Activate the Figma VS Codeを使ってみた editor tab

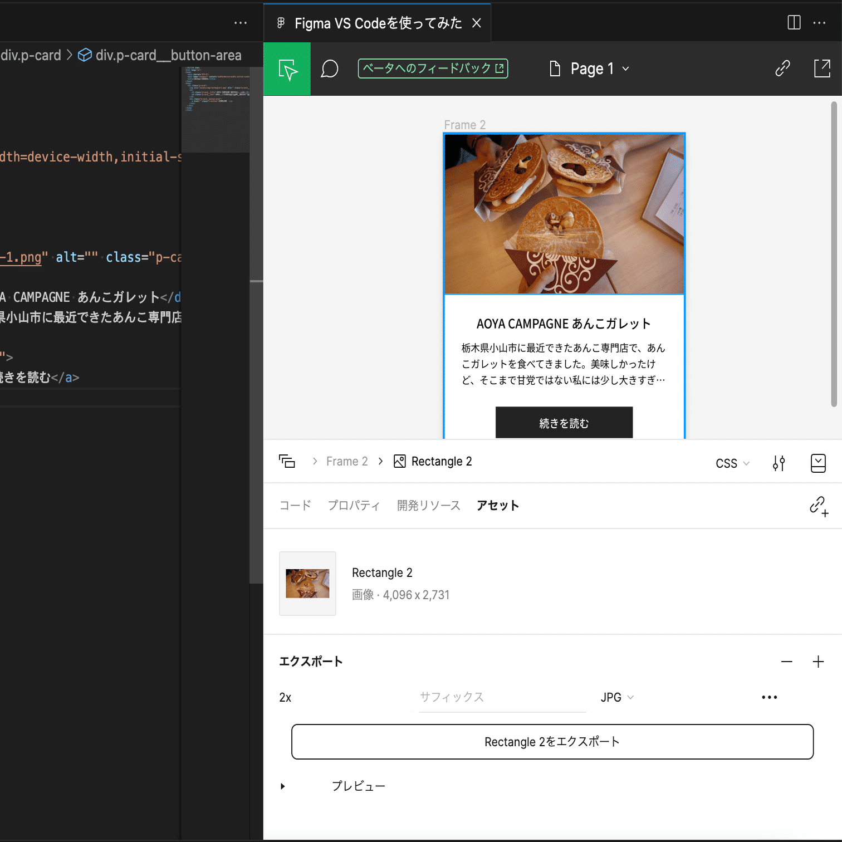[378, 23]
